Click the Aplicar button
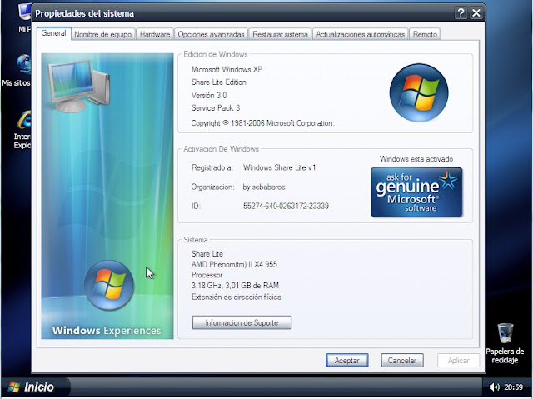The height and width of the screenshot is (399, 533). click(458, 360)
